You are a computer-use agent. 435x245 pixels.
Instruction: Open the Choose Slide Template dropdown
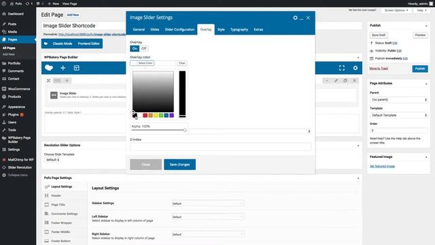pyautogui.click(x=53, y=160)
